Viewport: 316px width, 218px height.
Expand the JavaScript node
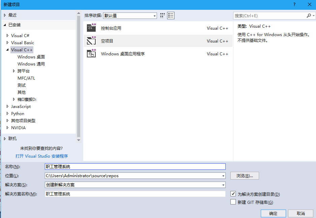7,106
